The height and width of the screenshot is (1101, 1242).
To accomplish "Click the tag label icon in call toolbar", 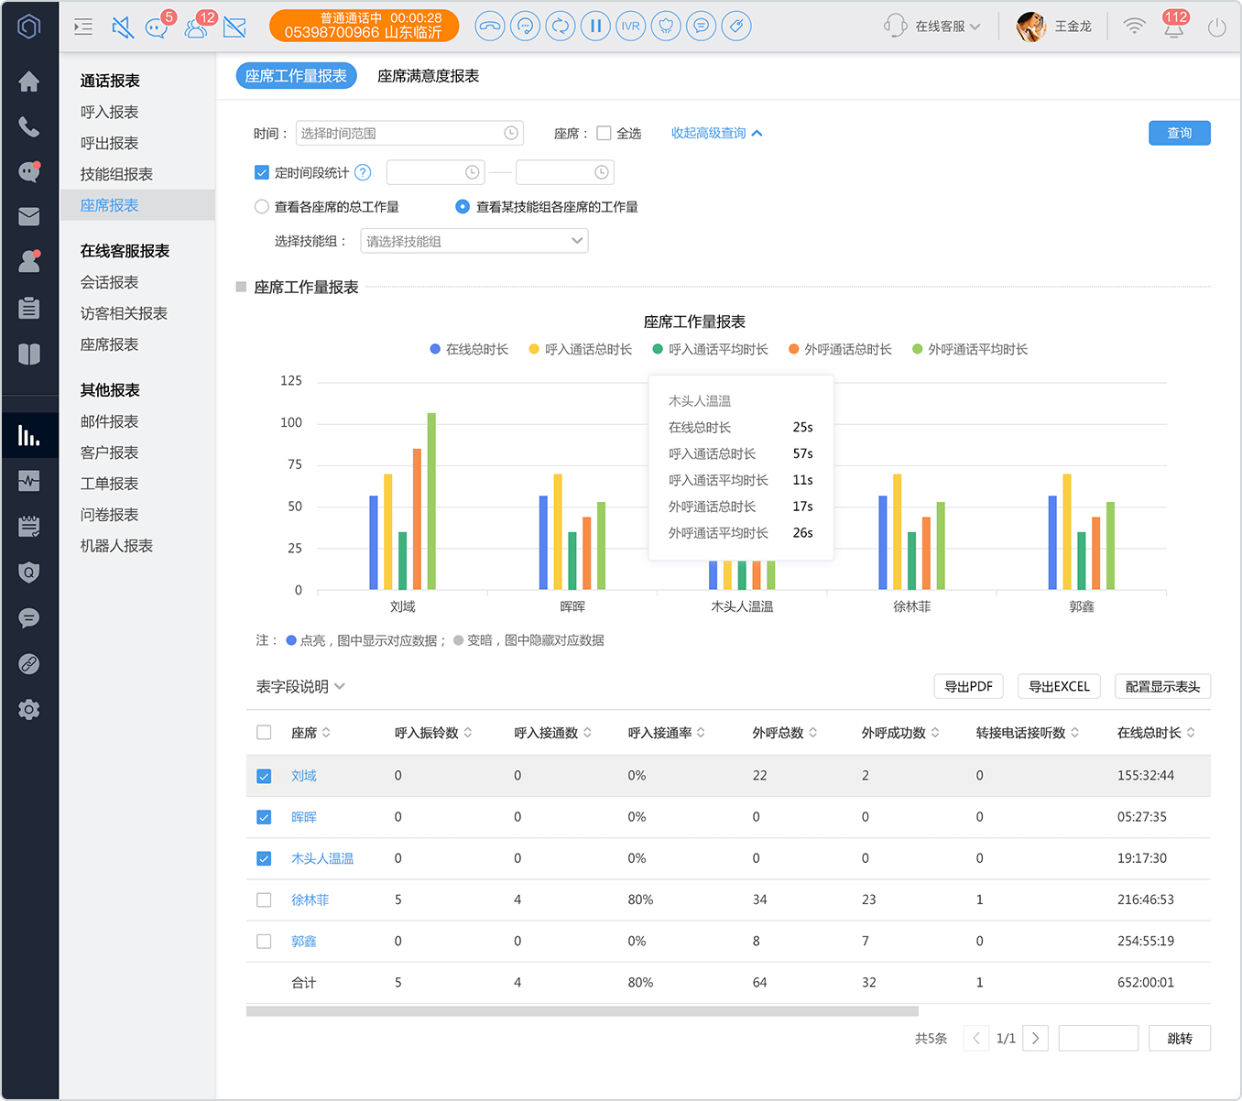I will [x=736, y=26].
